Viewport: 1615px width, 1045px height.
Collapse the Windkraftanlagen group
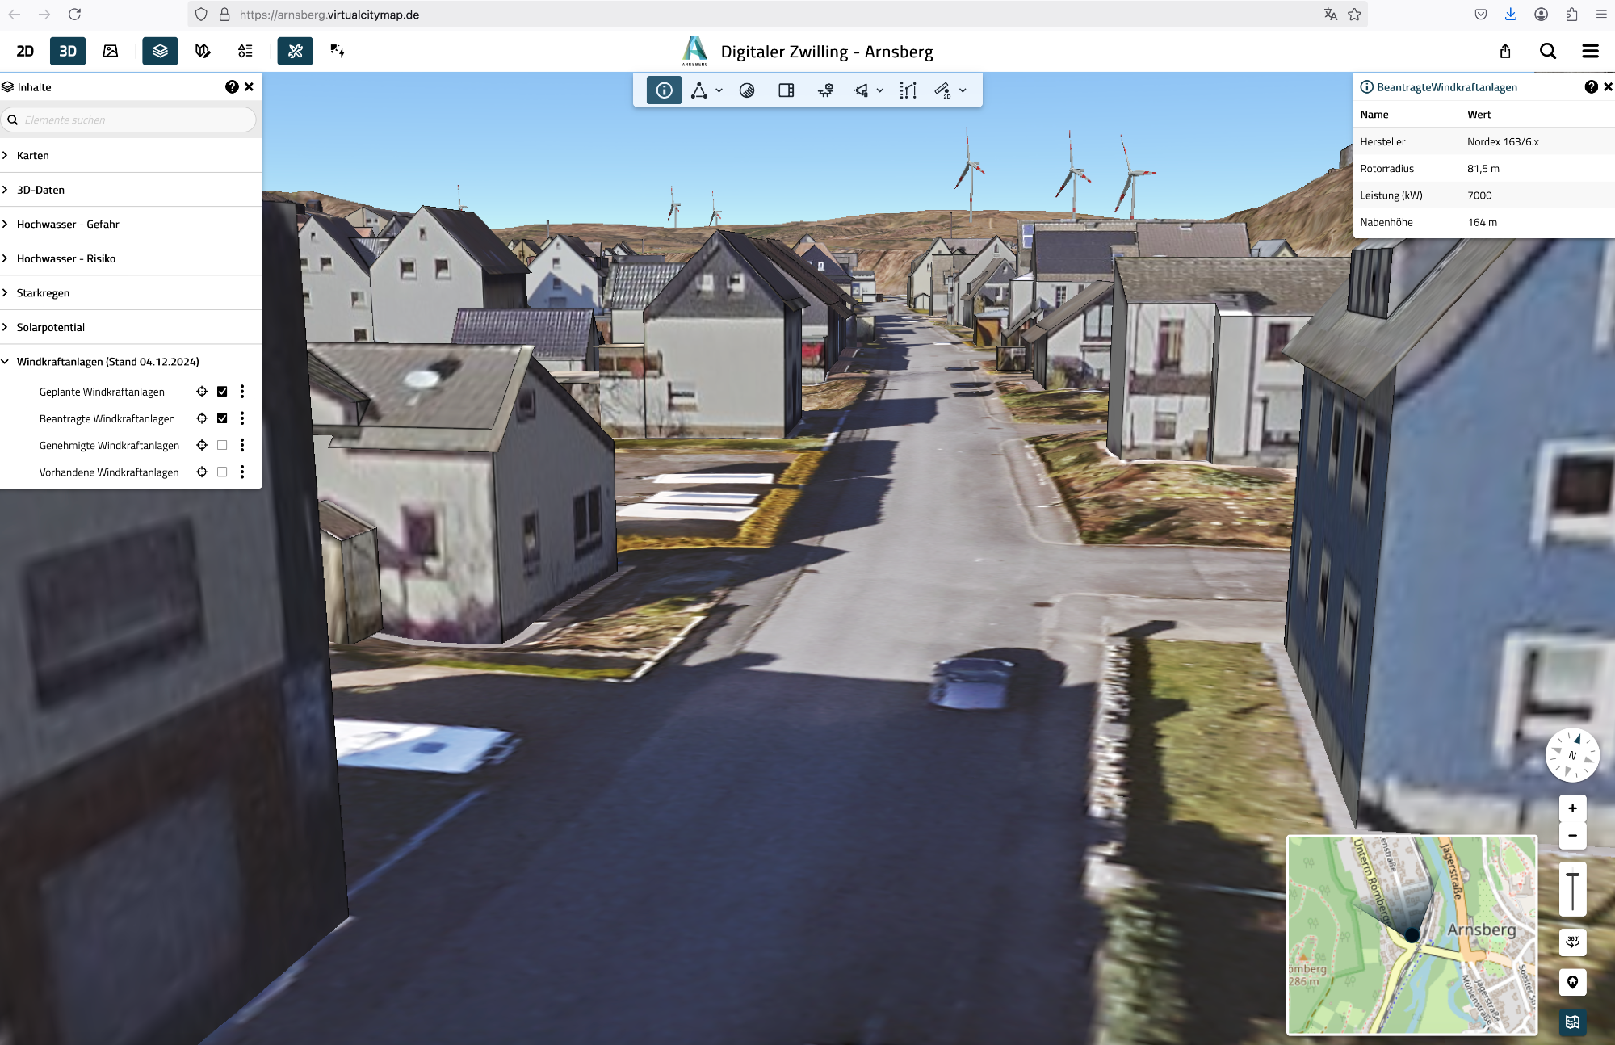tap(6, 362)
